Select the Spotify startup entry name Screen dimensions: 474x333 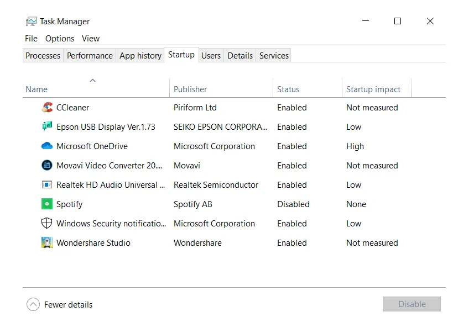[x=69, y=204]
